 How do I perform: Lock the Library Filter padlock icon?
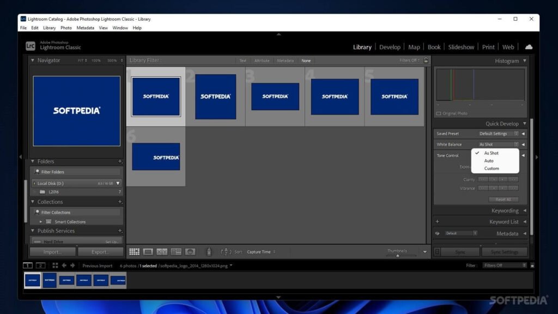click(x=426, y=60)
